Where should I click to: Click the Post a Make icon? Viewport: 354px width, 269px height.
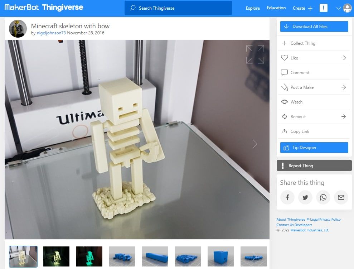pos(284,87)
